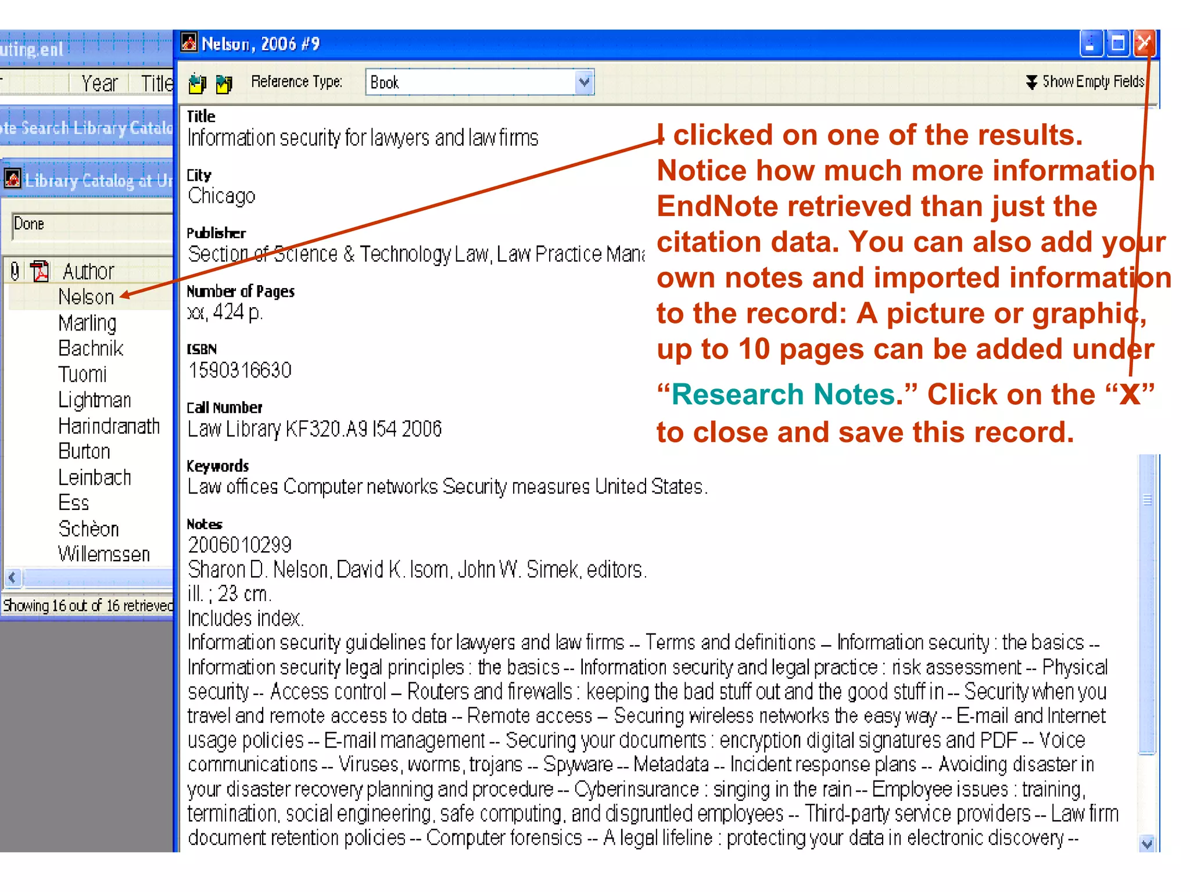This screenshot has height=892, width=1190.
Task: Minimize the Nelson record window
Action: coord(1091,44)
